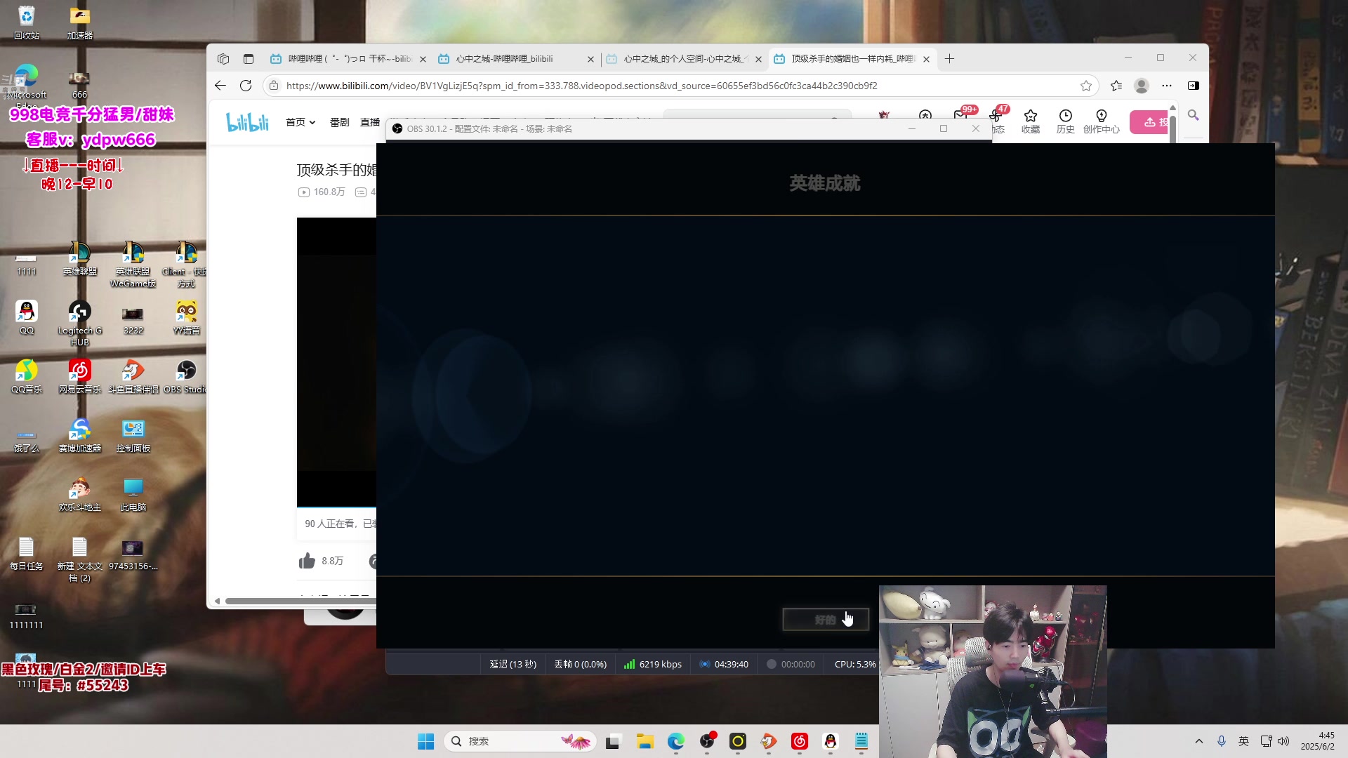Open bilibili 历史 history
The width and height of the screenshot is (1348, 758).
1065,121
